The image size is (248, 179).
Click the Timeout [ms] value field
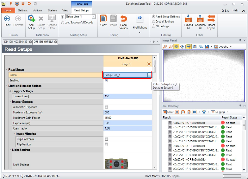[x=127, y=96]
